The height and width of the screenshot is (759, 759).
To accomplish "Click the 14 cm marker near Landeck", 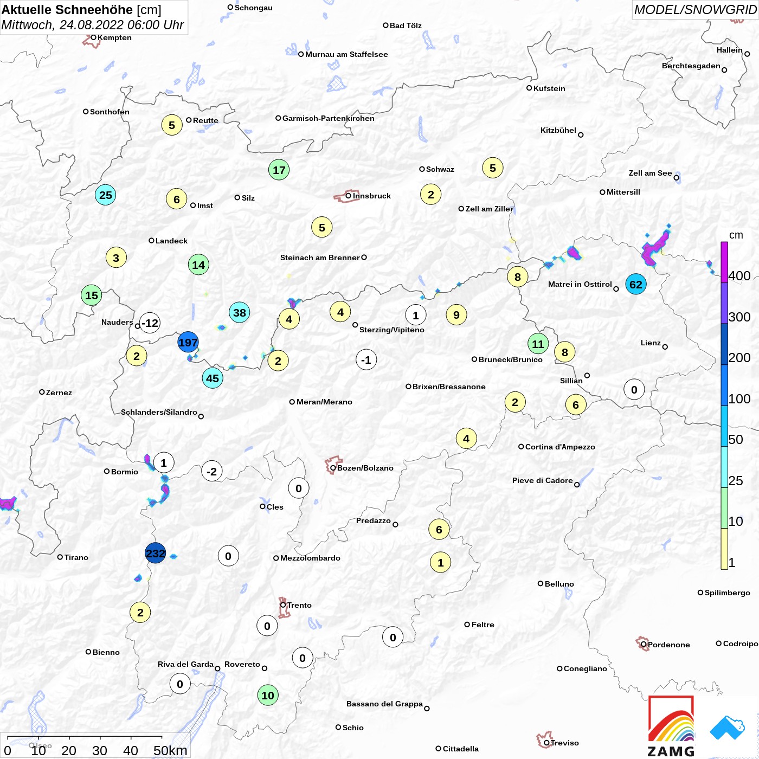I will point(198,265).
